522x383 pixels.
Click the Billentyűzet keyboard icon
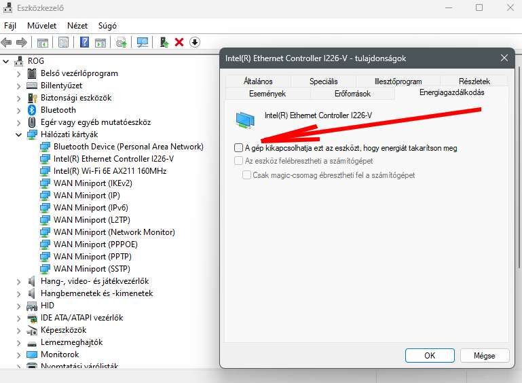[32, 86]
